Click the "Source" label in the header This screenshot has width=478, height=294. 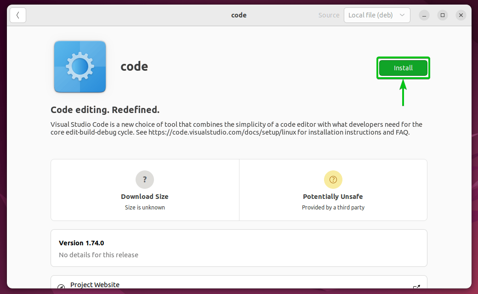pos(329,15)
